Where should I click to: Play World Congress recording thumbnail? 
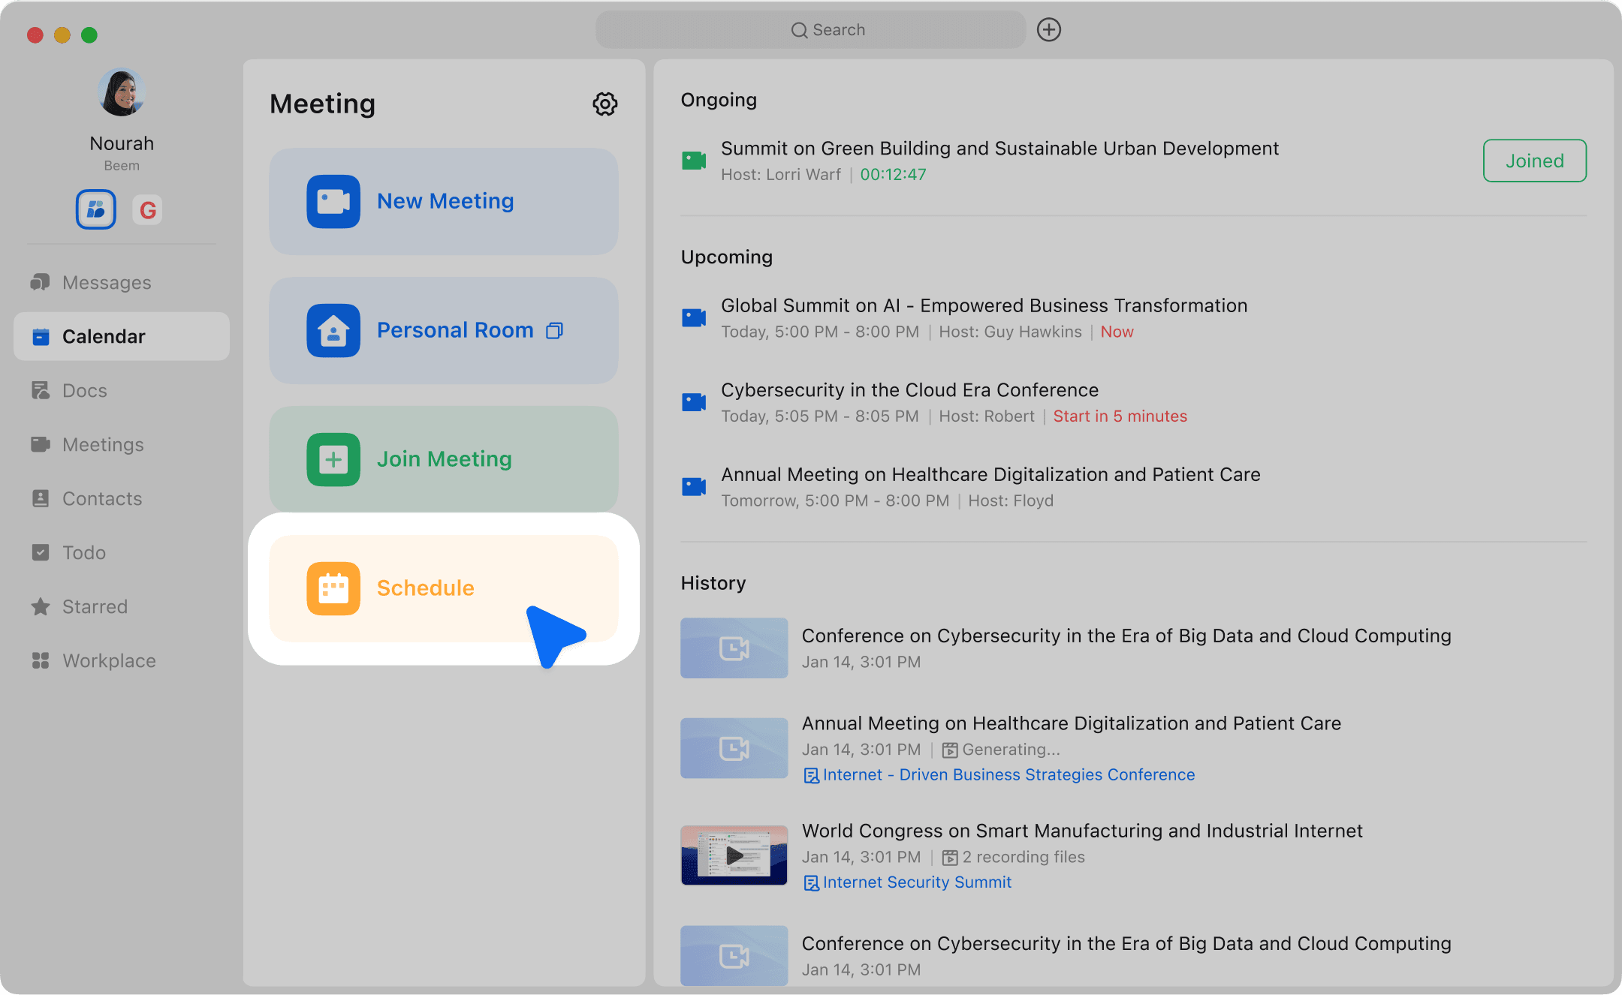[x=734, y=855]
